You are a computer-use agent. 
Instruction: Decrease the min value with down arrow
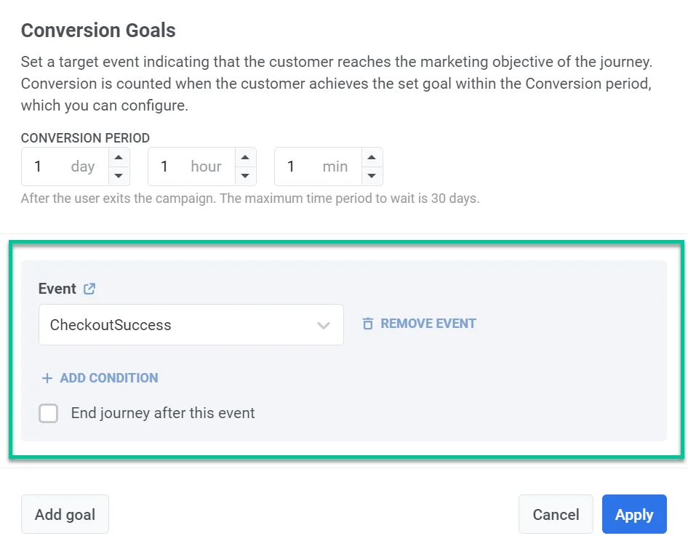pos(372,176)
